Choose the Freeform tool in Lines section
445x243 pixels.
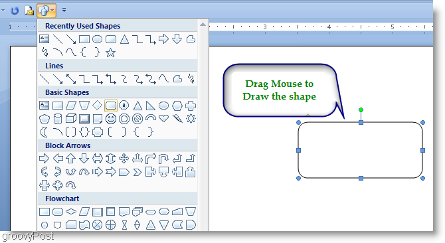[x=177, y=78]
